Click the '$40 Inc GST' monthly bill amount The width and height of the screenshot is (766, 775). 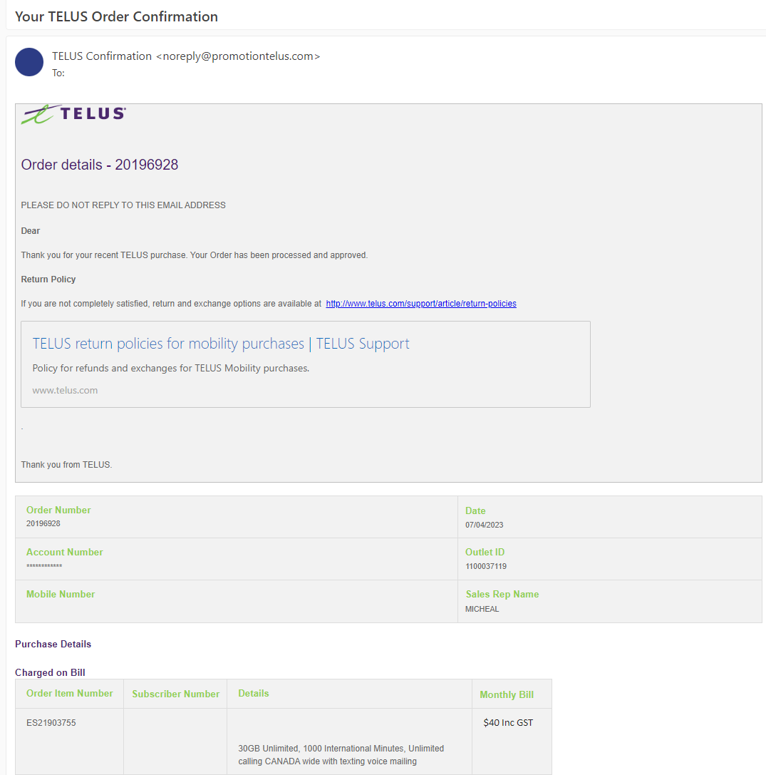tap(508, 723)
